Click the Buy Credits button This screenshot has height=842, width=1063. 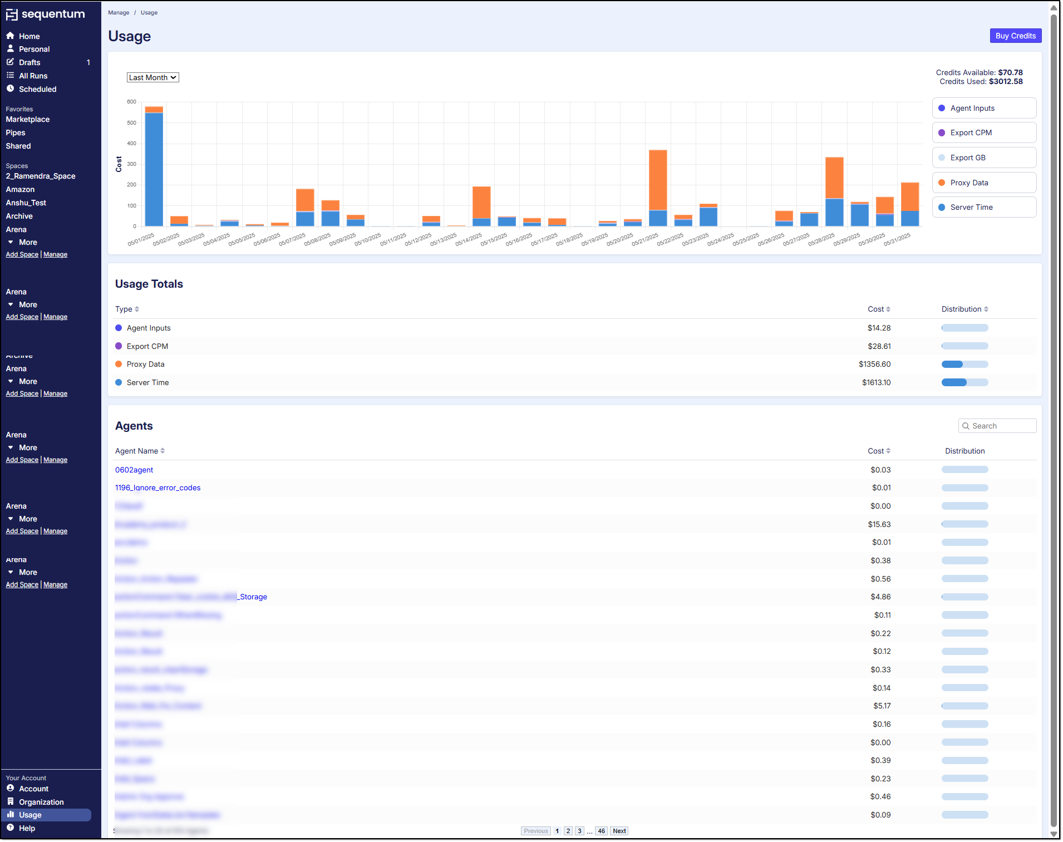pos(1015,36)
